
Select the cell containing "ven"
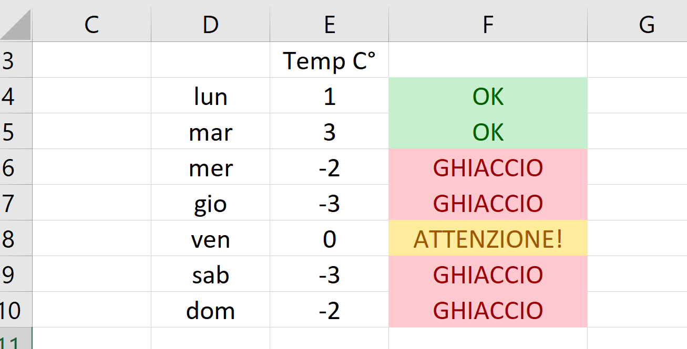[210, 239]
